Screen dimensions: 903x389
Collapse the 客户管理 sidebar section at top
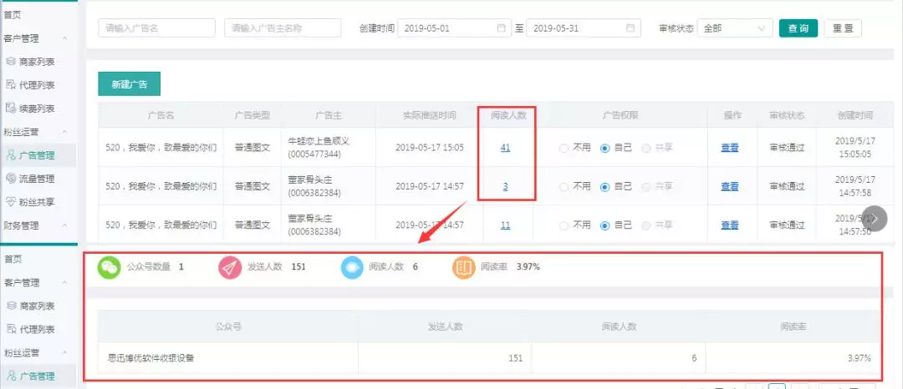coord(65,38)
